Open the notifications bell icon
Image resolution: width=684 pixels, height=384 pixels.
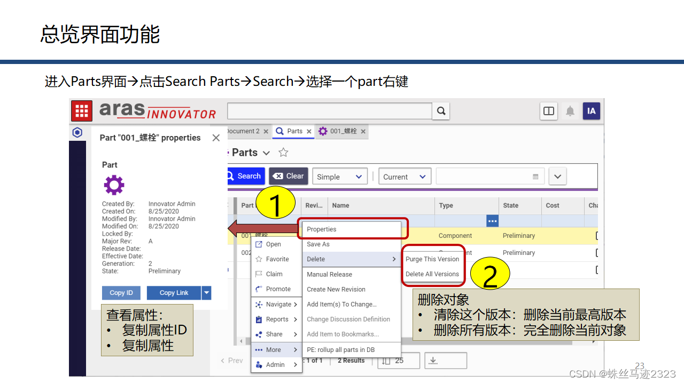(570, 111)
